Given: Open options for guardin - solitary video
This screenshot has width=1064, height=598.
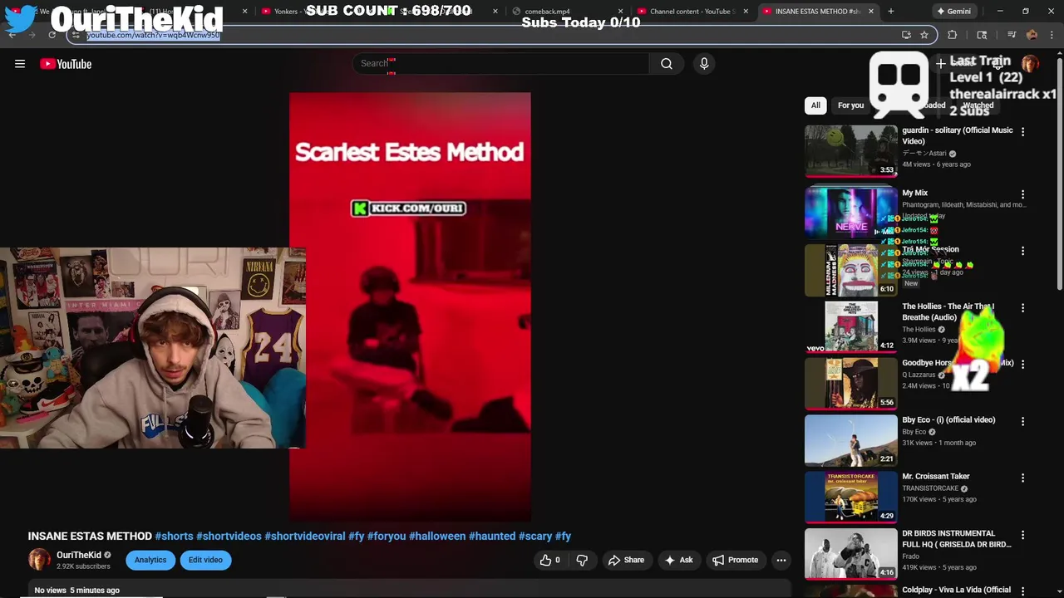Looking at the screenshot, I should pyautogui.click(x=1023, y=131).
